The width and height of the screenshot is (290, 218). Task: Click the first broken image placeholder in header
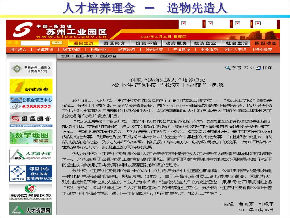click(x=184, y=23)
